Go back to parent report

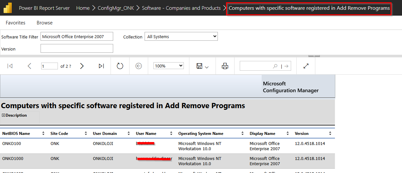139,66
